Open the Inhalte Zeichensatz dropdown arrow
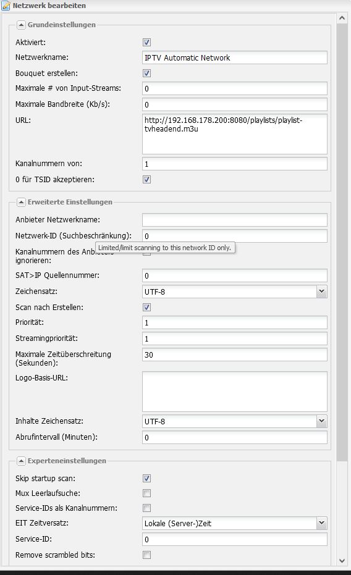 (322, 421)
